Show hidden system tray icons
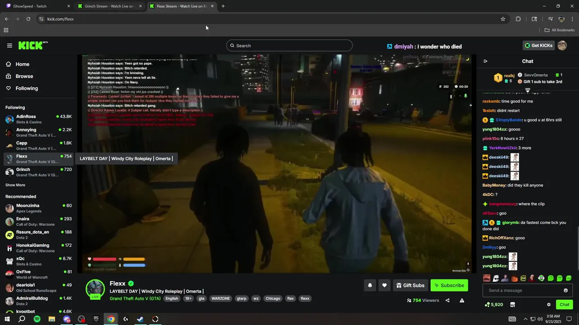Image resolution: width=579 pixels, height=325 pixels. (x=525, y=319)
